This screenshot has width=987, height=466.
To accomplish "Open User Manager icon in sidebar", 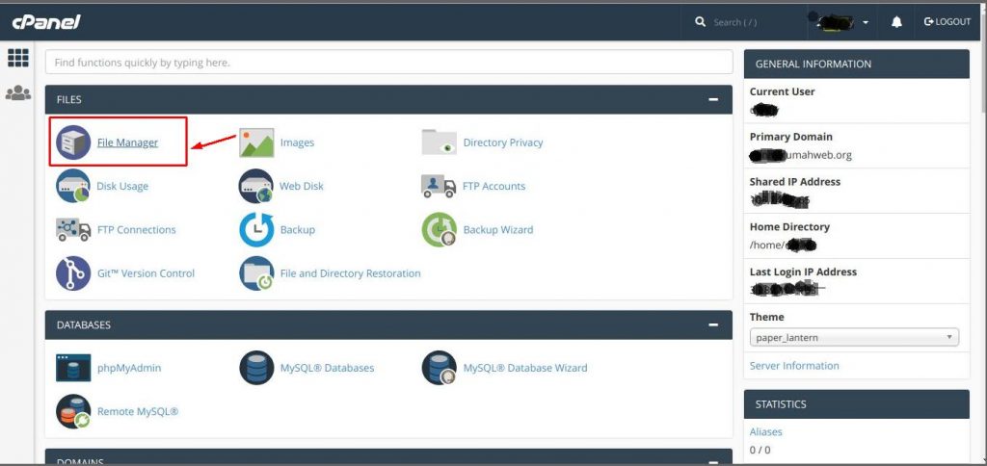I will [17, 93].
